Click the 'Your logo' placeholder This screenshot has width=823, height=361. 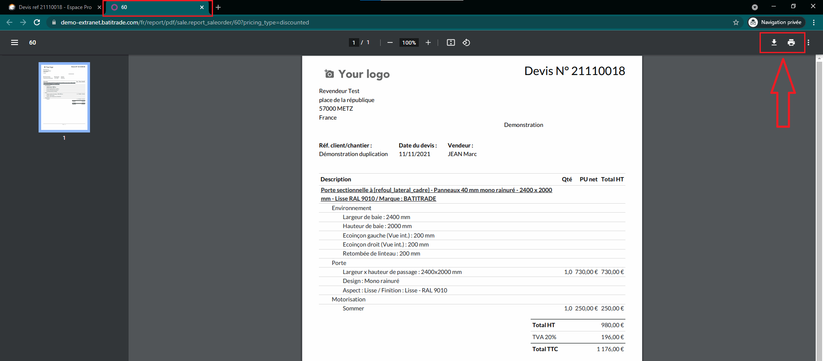point(357,74)
